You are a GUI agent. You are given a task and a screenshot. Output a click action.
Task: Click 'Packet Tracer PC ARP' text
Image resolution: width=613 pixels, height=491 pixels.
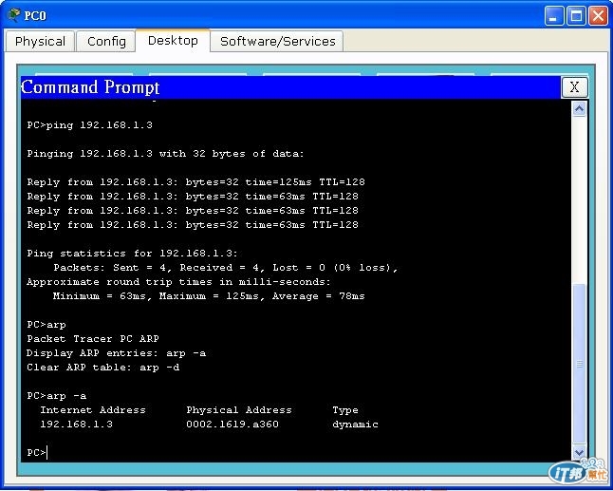pos(93,339)
